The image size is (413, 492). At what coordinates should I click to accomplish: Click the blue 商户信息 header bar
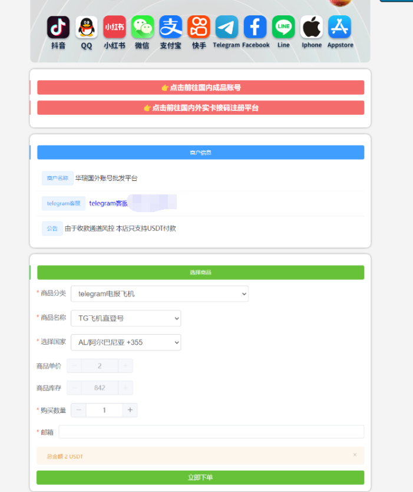point(200,153)
